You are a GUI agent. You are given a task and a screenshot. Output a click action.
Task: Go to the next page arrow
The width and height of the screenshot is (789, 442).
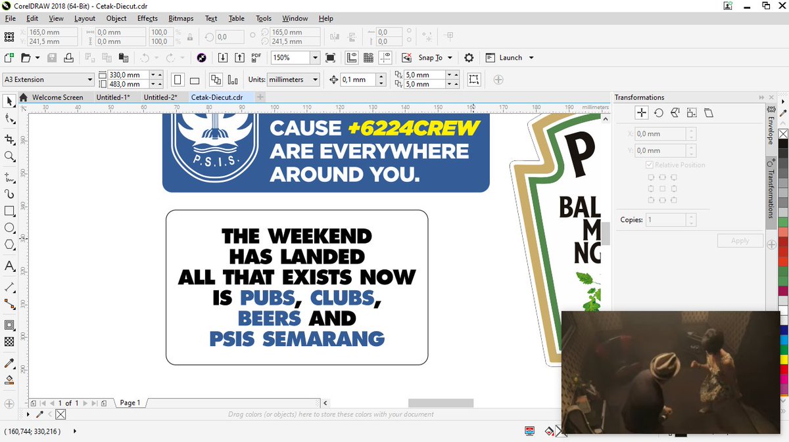tap(85, 403)
